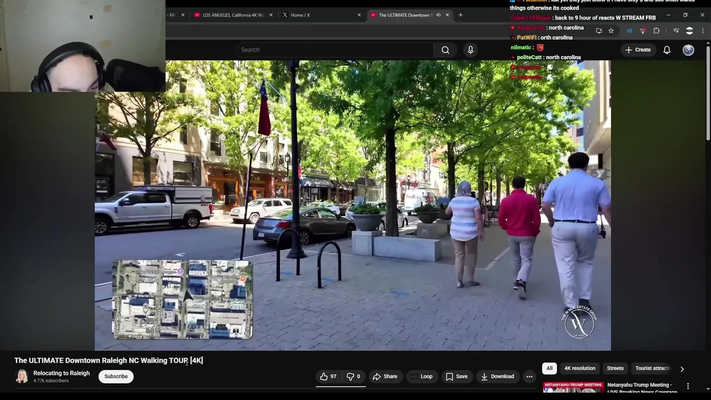Minimize the browser window
This screenshot has height=400, width=711.
pos(668,15)
